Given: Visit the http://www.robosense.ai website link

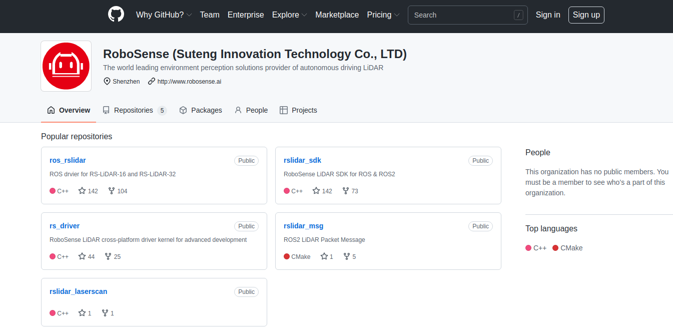Looking at the screenshot, I should 189,81.
